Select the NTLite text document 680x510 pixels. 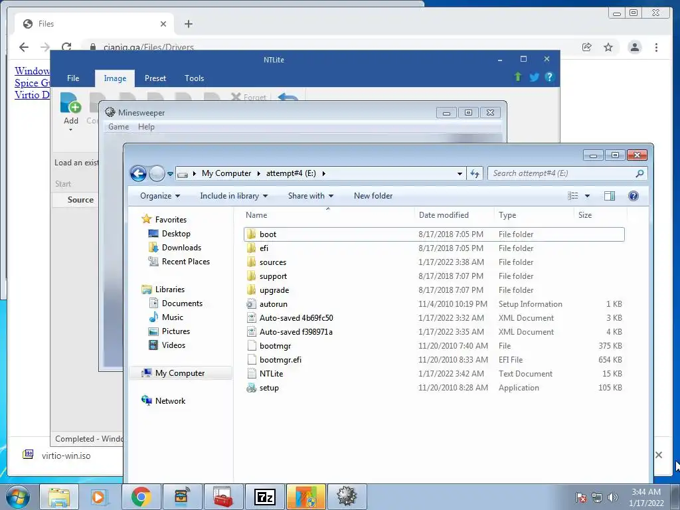(x=434, y=373)
